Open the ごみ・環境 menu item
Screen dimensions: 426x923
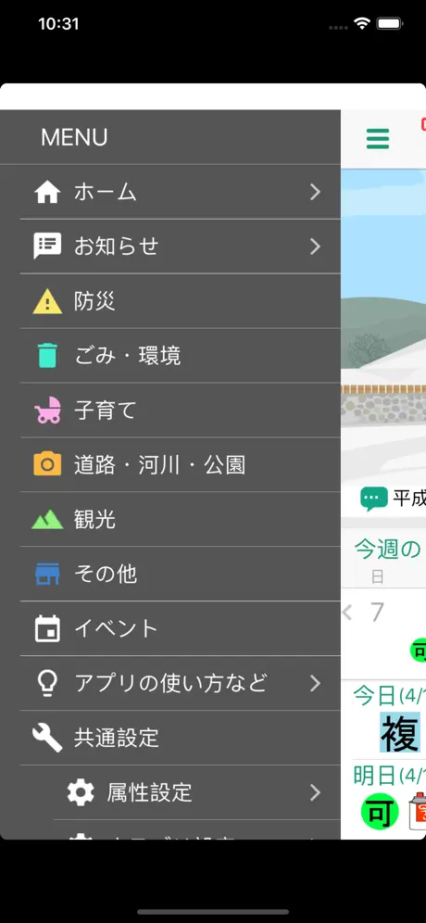tap(181, 356)
